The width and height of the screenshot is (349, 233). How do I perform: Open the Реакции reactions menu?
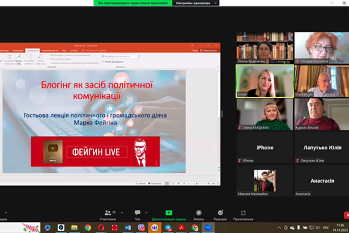click(220, 215)
